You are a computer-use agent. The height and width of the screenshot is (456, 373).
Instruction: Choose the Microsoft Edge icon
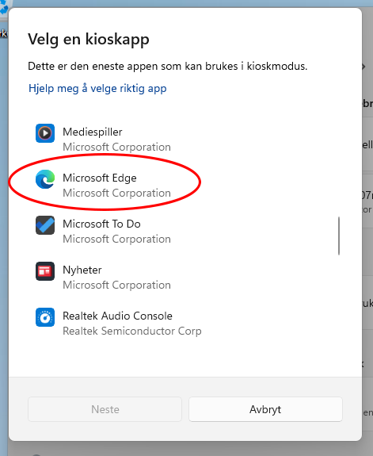coord(45,179)
